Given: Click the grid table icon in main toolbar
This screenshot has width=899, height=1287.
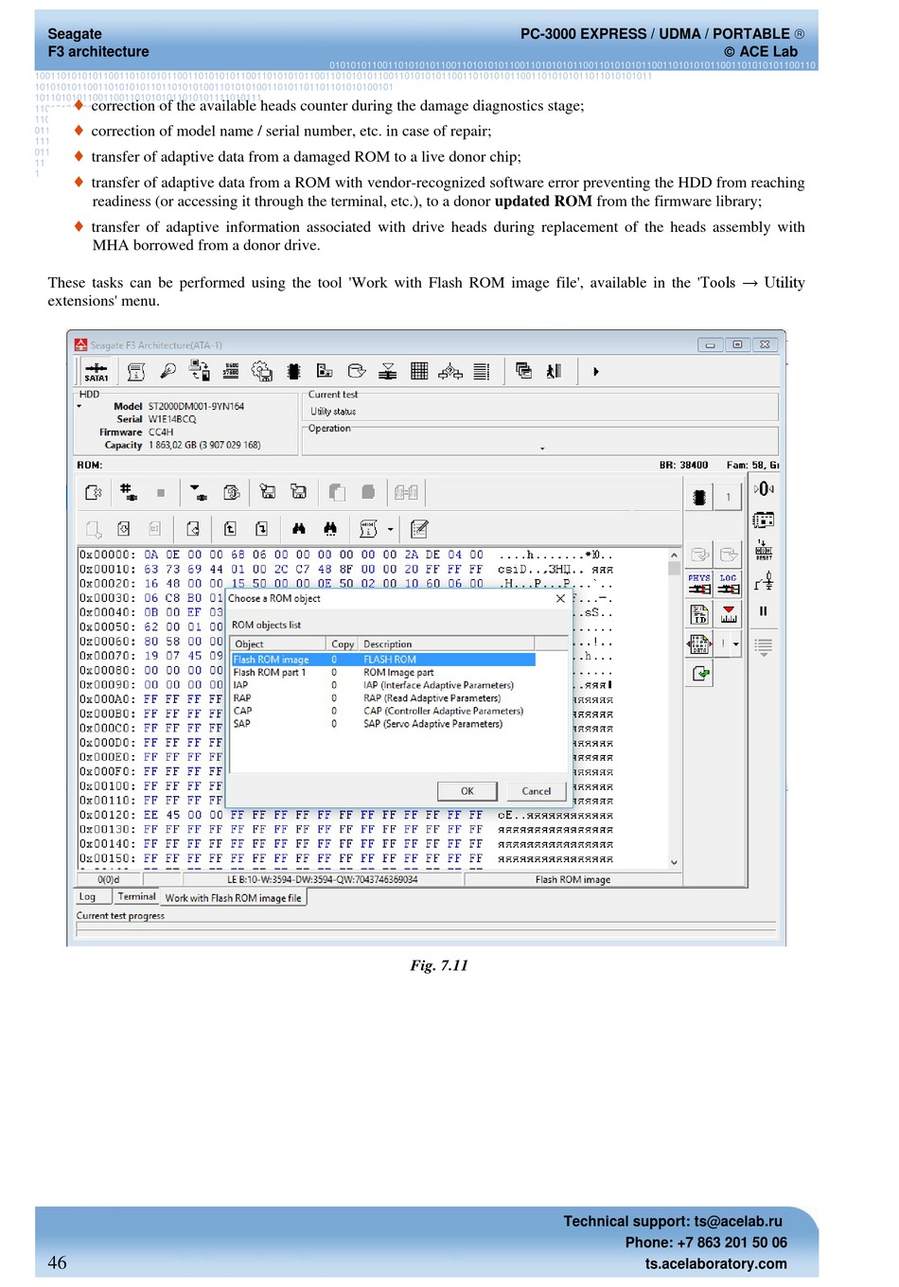Looking at the screenshot, I should tap(419, 371).
